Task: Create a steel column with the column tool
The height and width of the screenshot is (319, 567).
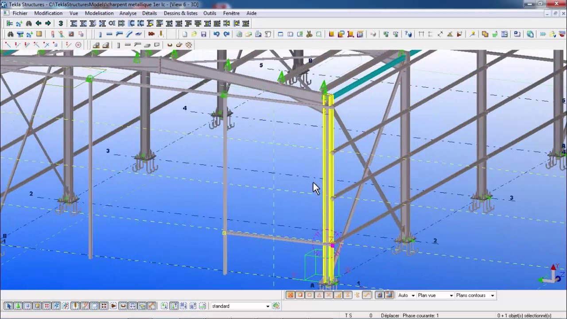Action: tap(100, 34)
